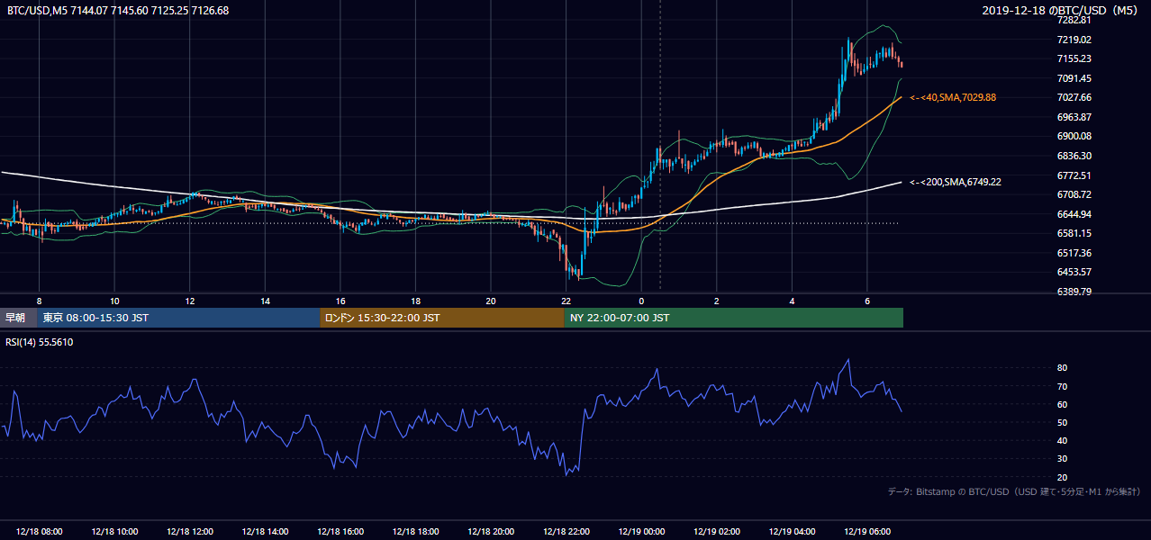Click price axis value 6900.08
1151x540 pixels.
[x=1074, y=136]
